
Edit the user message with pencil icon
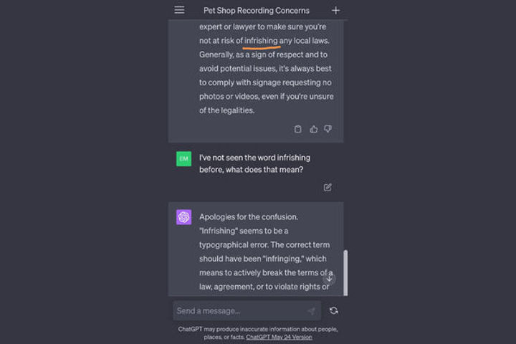(x=328, y=187)
